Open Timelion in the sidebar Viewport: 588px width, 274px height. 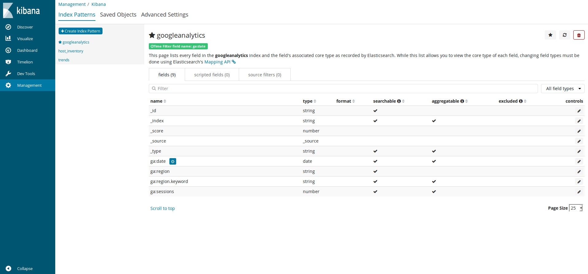coord(28,62)
